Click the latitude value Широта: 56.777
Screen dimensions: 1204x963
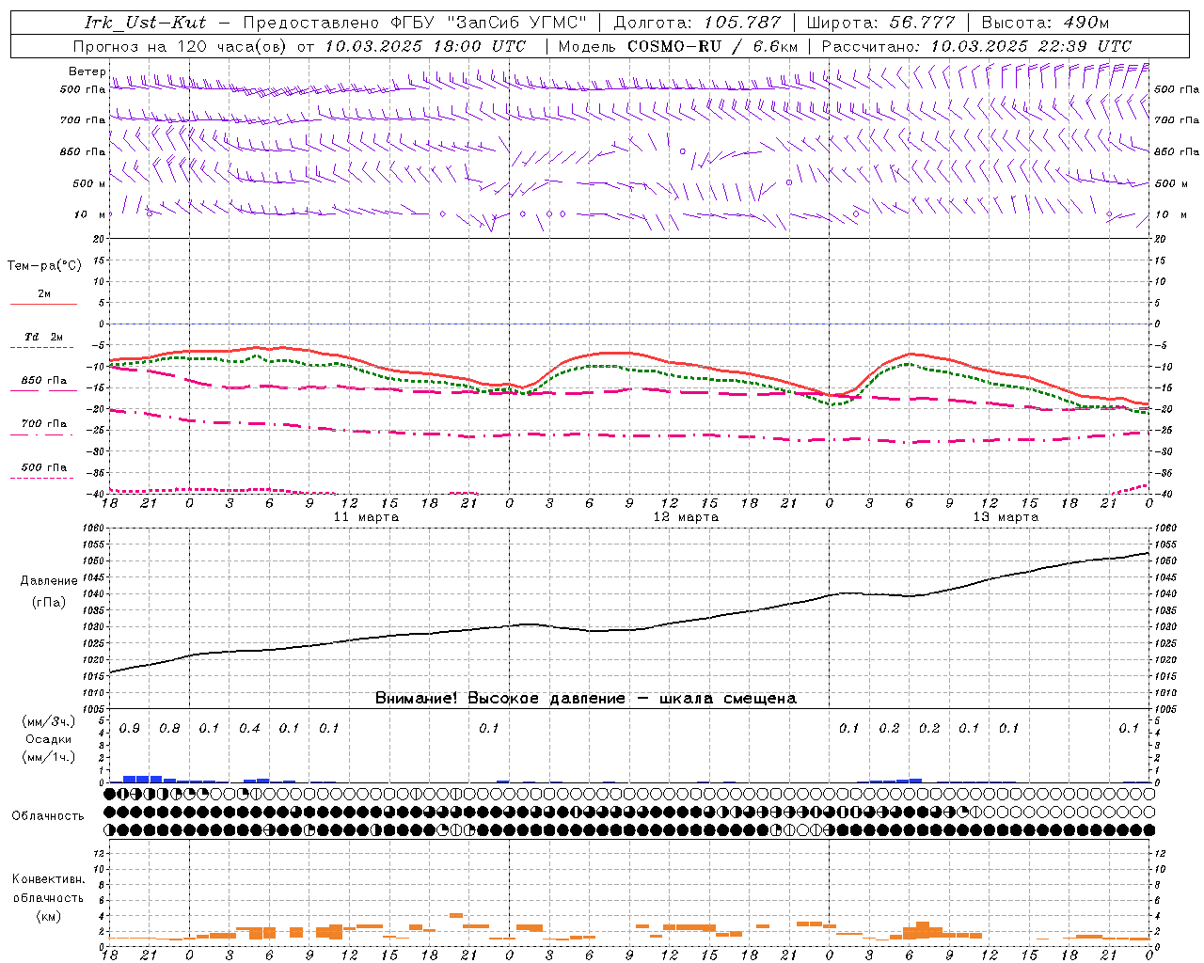pyautogui.click(x=880, y=23)
